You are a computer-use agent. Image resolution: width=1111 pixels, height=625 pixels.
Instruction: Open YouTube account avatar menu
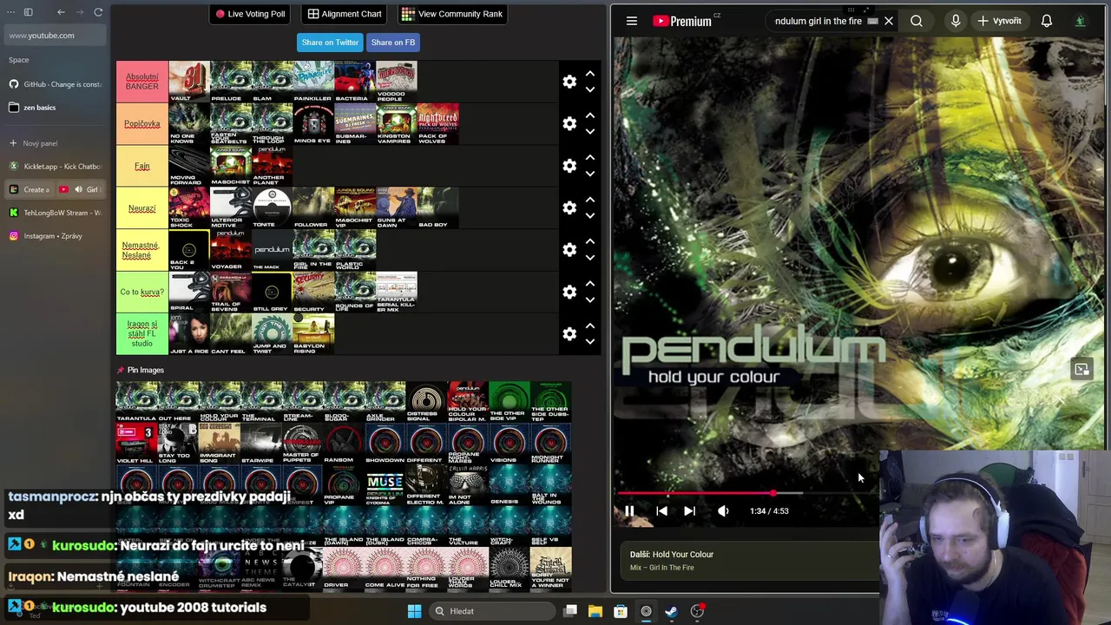click(x=1081, y=21)
